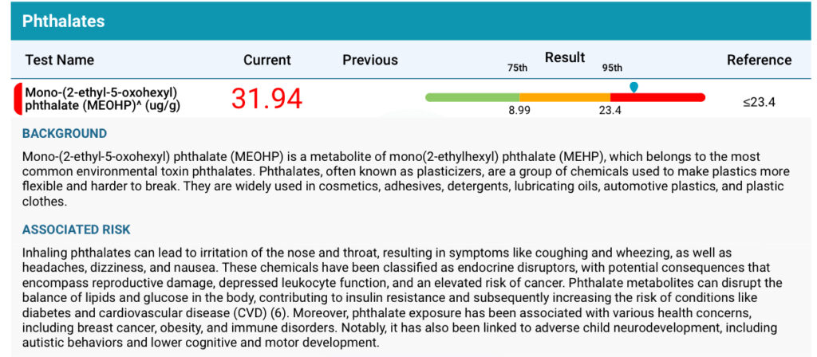The image size is (817, 357).
Task: Click the 75th percentile label
Action: [516, 69]
